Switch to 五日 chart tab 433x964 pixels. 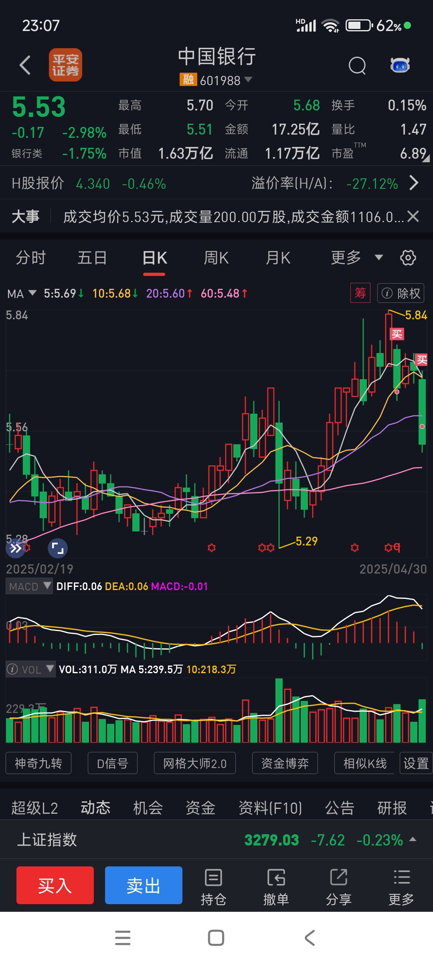click(x=92, y=258)
